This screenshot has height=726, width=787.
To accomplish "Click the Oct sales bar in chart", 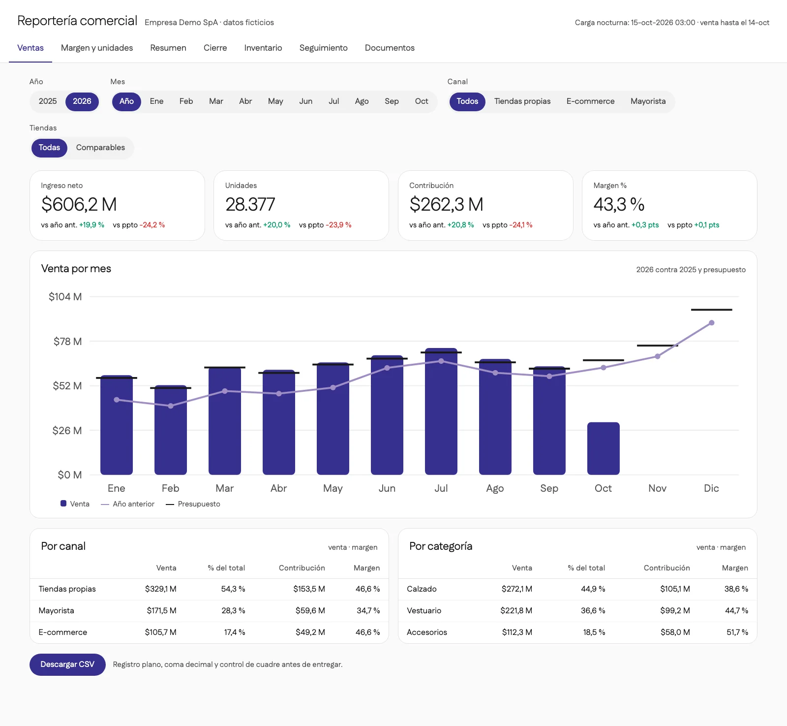I will tap(604, 448).
